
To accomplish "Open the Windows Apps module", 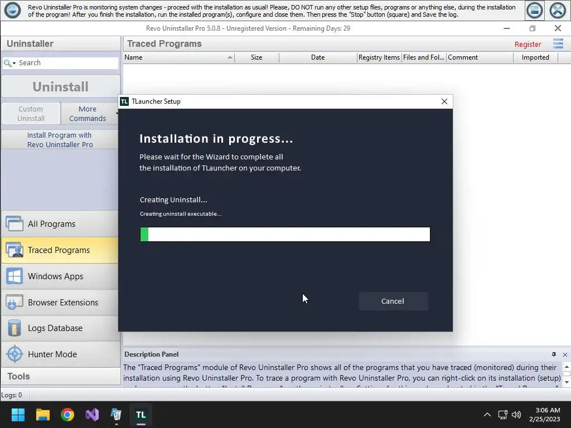I will (x=60, y=276).
